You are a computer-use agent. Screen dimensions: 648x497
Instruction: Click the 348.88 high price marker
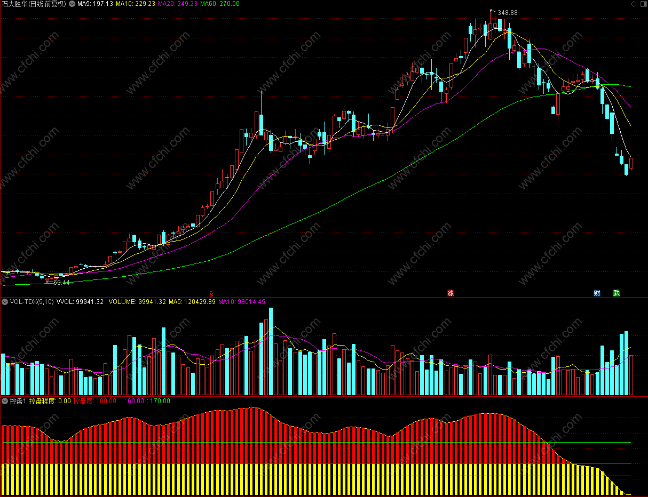[507, 12]
